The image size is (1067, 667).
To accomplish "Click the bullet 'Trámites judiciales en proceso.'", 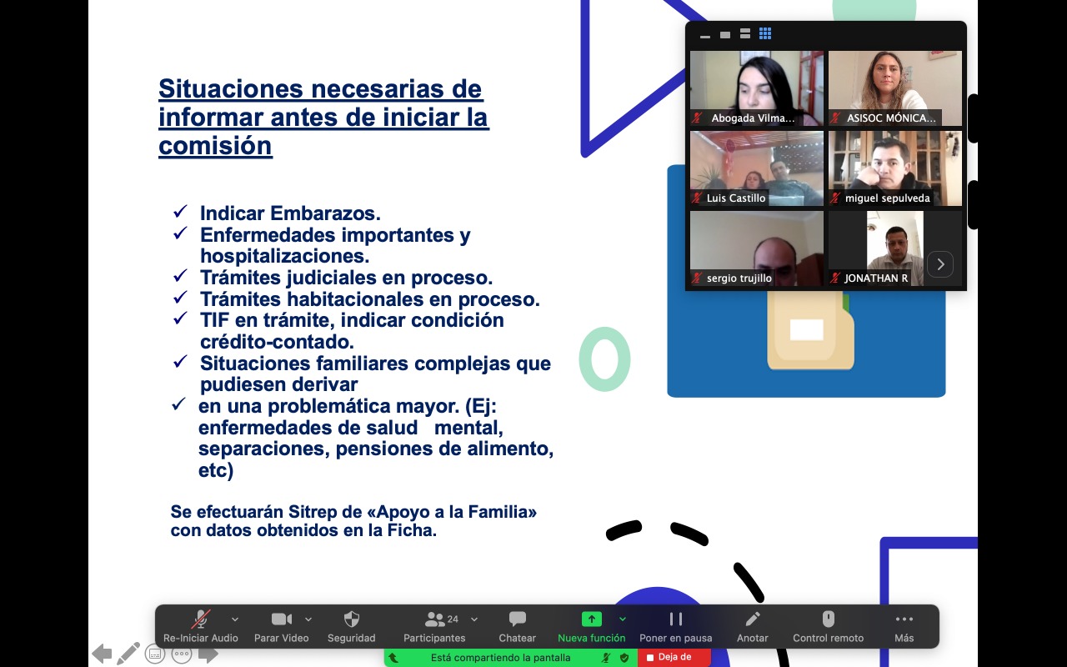I will [346, 278].
